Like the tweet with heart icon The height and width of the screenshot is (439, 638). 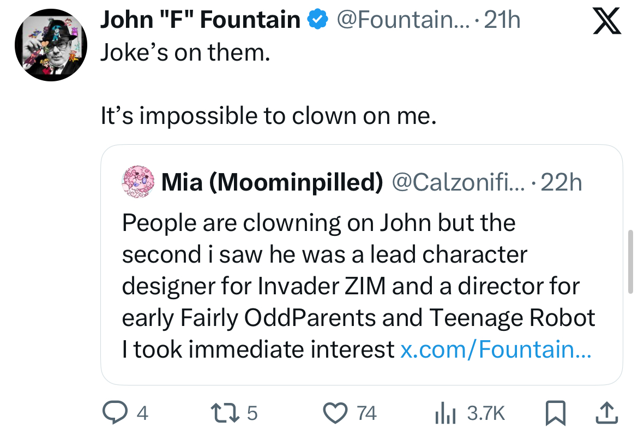coord(336,413)
